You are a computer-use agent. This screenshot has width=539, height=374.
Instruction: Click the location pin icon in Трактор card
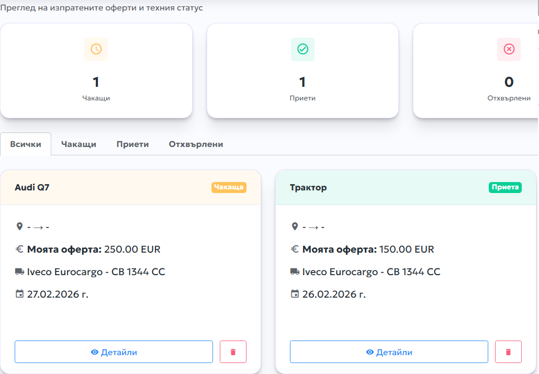tap(295, 226)
